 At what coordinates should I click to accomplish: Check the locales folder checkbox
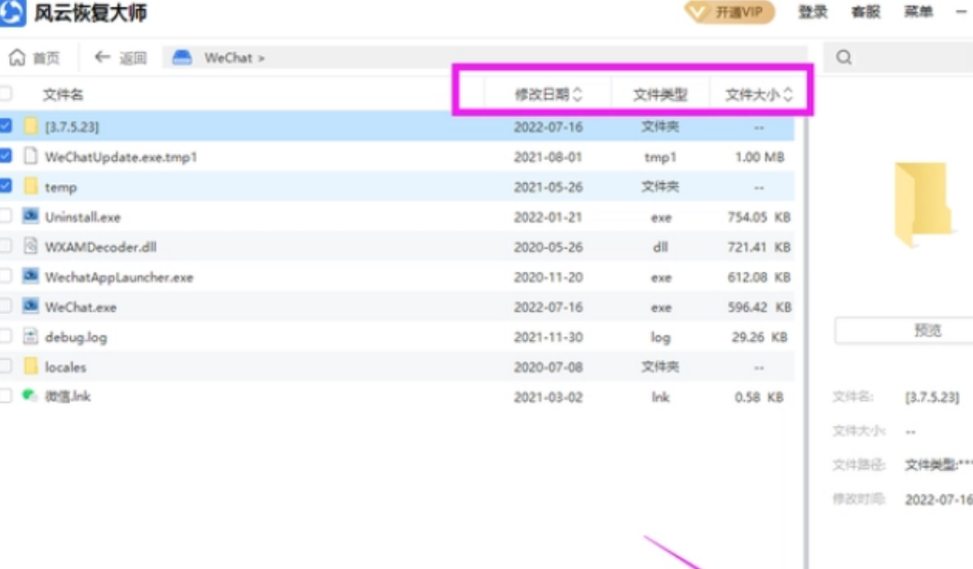tap(6, 366)
